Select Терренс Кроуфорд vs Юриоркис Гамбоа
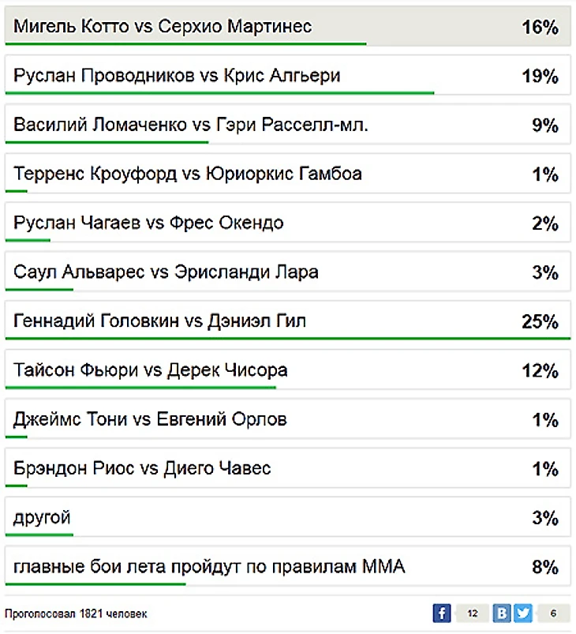The height and width of the screenshot is (634, 576). coord(188,174)
